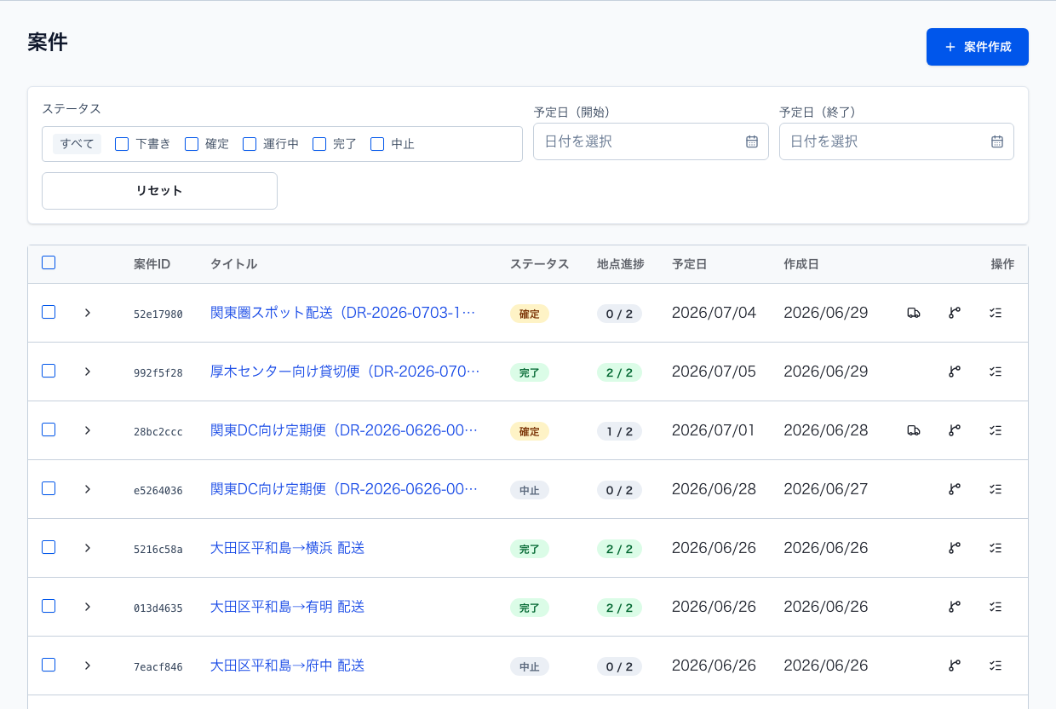Click the 予定日(終了) date input
This screenshot has height=709, width=1056.
[x=897, y=141]
